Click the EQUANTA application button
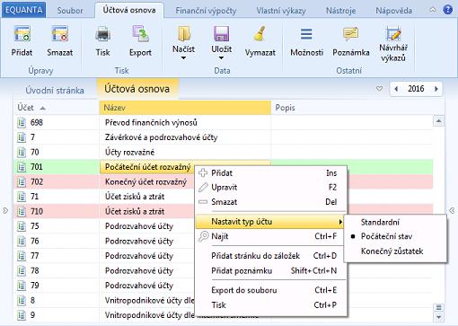The width and height of the screenshot is (458, 326). pyautogui.click(x=24, y=10)
